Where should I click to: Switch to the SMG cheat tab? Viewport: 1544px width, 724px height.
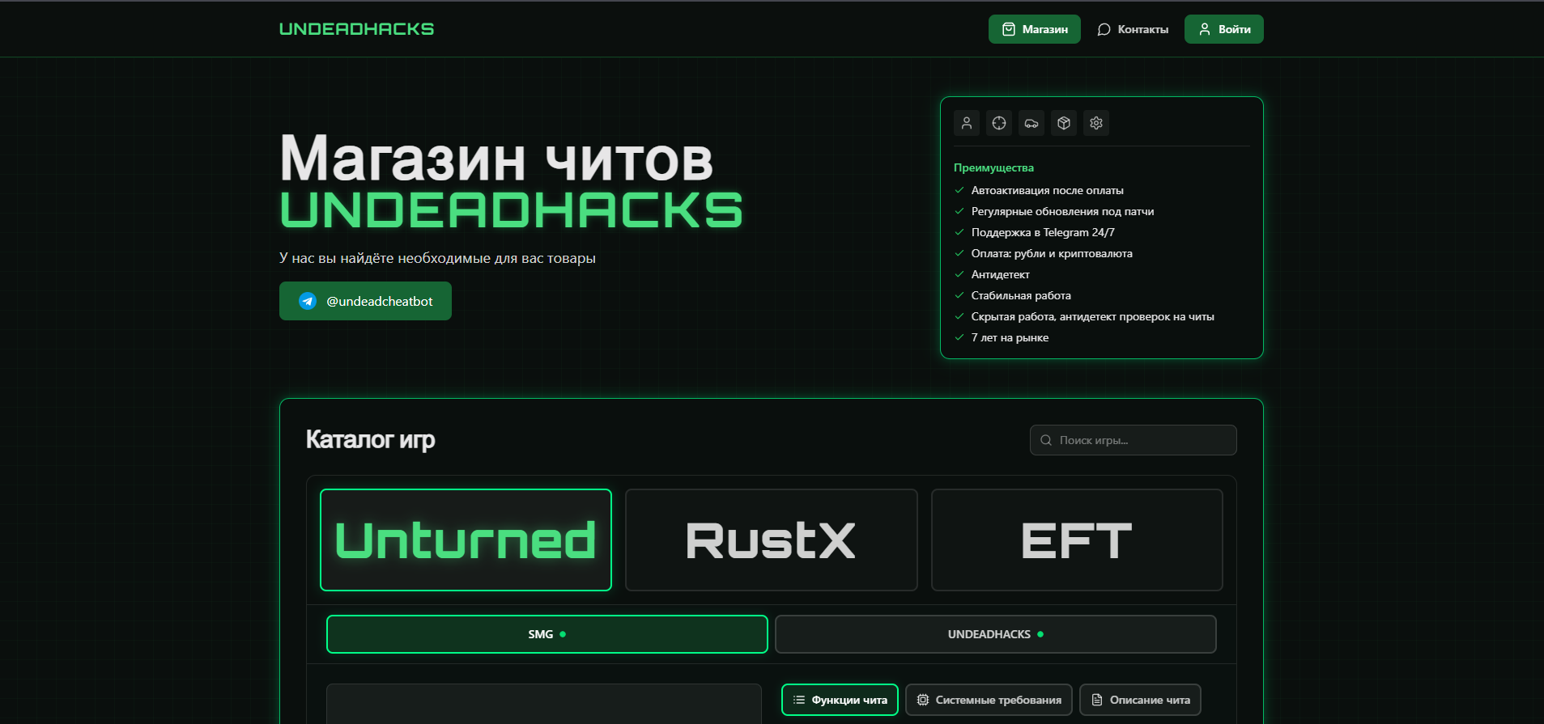tap(547, 634)
